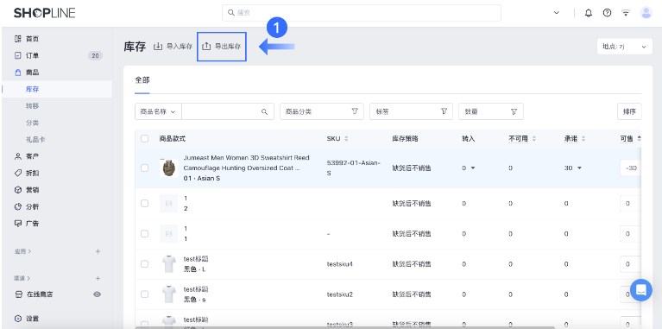Click the horizontal scrollbar below the table
662x329 pixels.
(345, 327)
